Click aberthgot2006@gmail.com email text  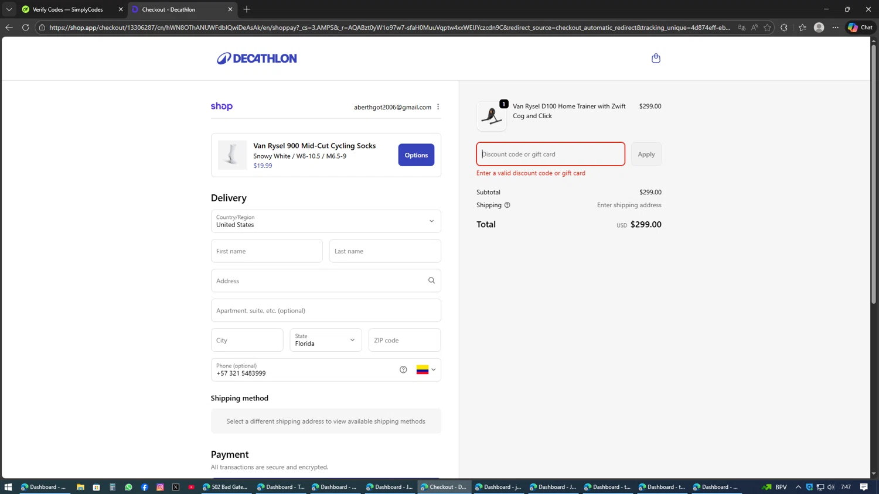click(x=393, y=107)
